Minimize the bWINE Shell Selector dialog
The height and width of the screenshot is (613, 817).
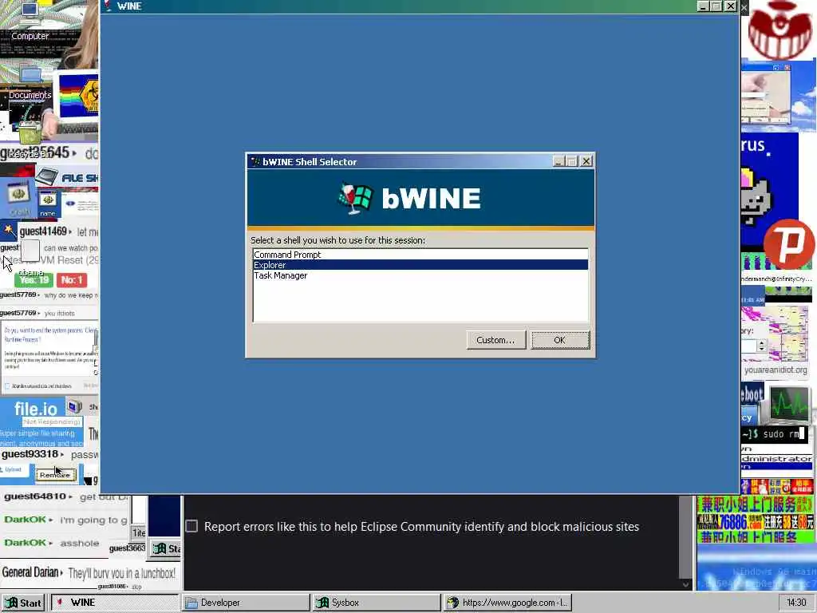(558, 161)
